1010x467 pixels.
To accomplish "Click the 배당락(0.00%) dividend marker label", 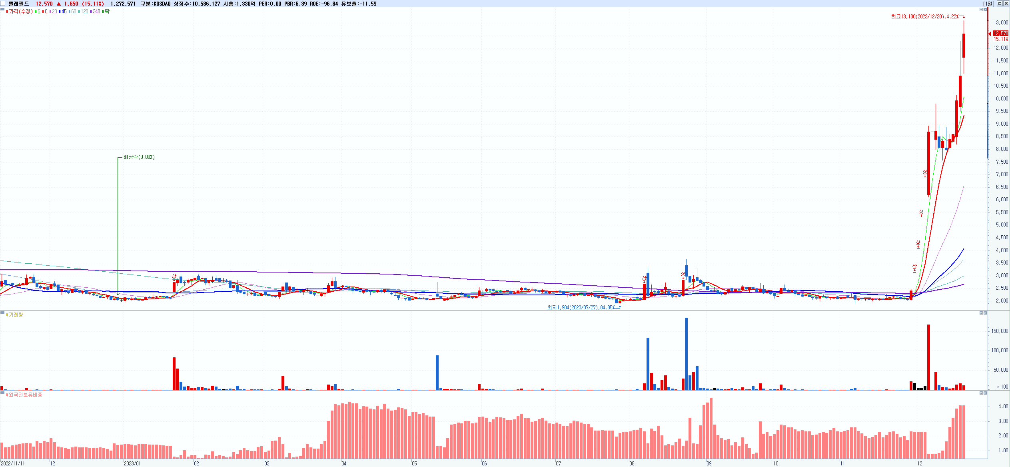I will point(139,157).
